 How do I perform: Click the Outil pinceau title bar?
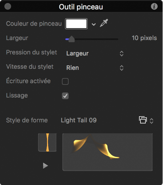[x=81, y=7]
